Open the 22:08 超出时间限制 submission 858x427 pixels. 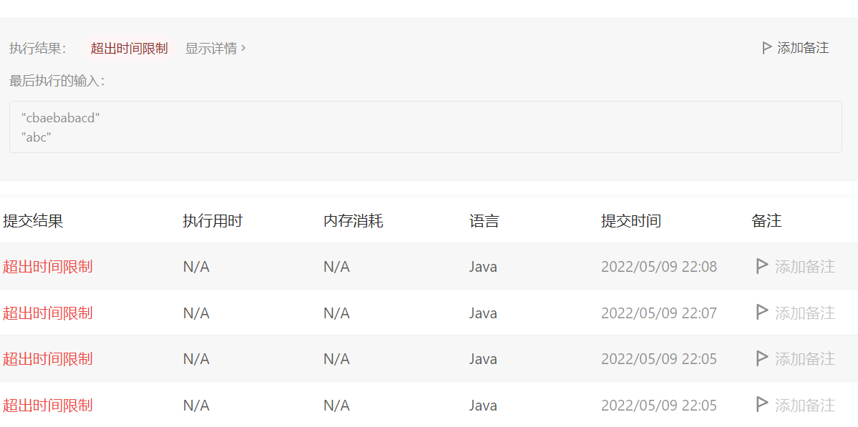(x=48, y=267)
